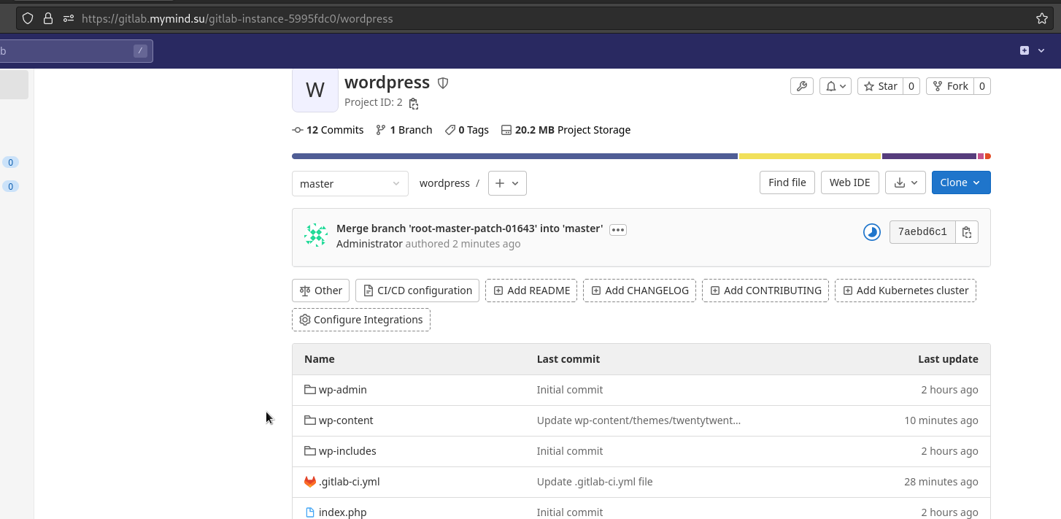Click the folder icon for wp-admin

[310, 390]
